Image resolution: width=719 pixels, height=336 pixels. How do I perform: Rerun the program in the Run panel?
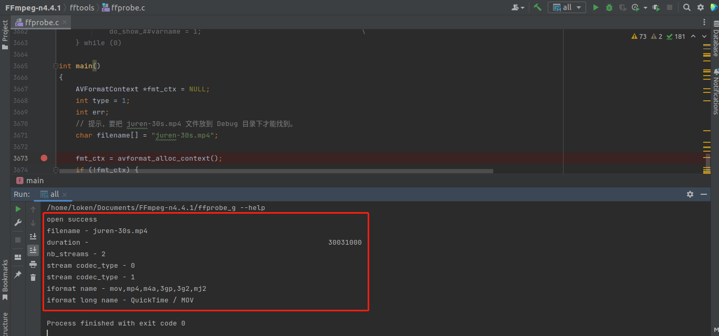(18, 209)
